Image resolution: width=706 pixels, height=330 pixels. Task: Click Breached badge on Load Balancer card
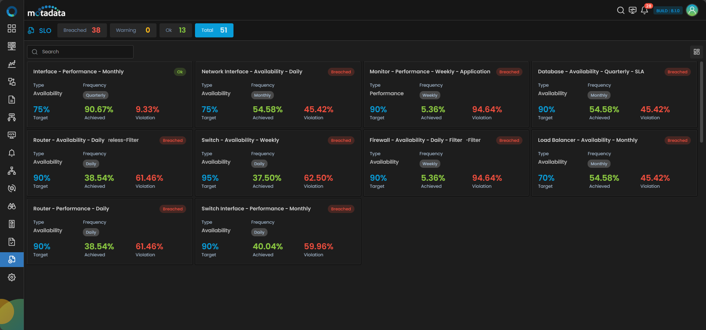tap(677, 140)
